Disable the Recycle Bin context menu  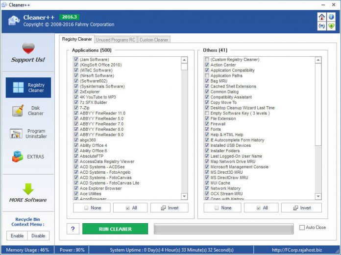click(38, 236)
